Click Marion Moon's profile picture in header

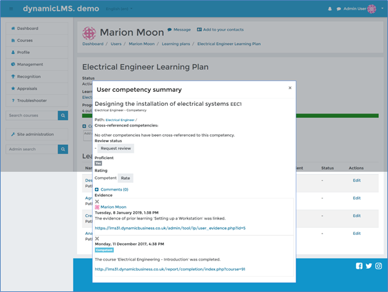89,33
